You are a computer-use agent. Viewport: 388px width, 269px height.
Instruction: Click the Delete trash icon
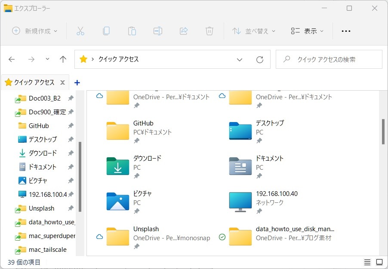(x=209, y=31)
